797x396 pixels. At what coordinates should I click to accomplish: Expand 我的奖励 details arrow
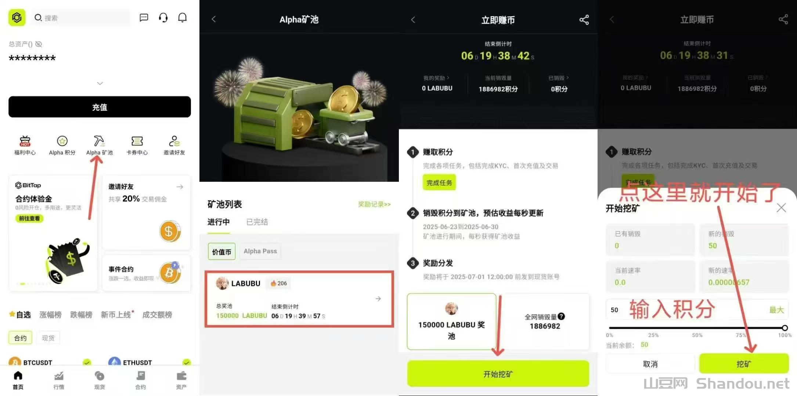(x=448, y=78)
